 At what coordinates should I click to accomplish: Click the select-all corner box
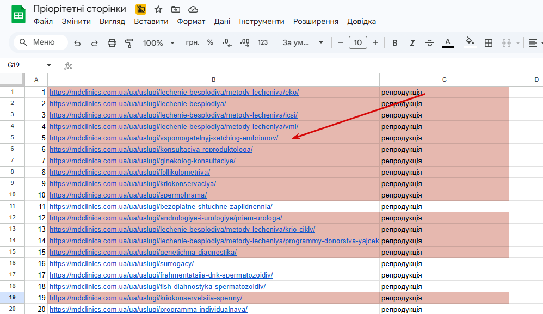(12, 79)
